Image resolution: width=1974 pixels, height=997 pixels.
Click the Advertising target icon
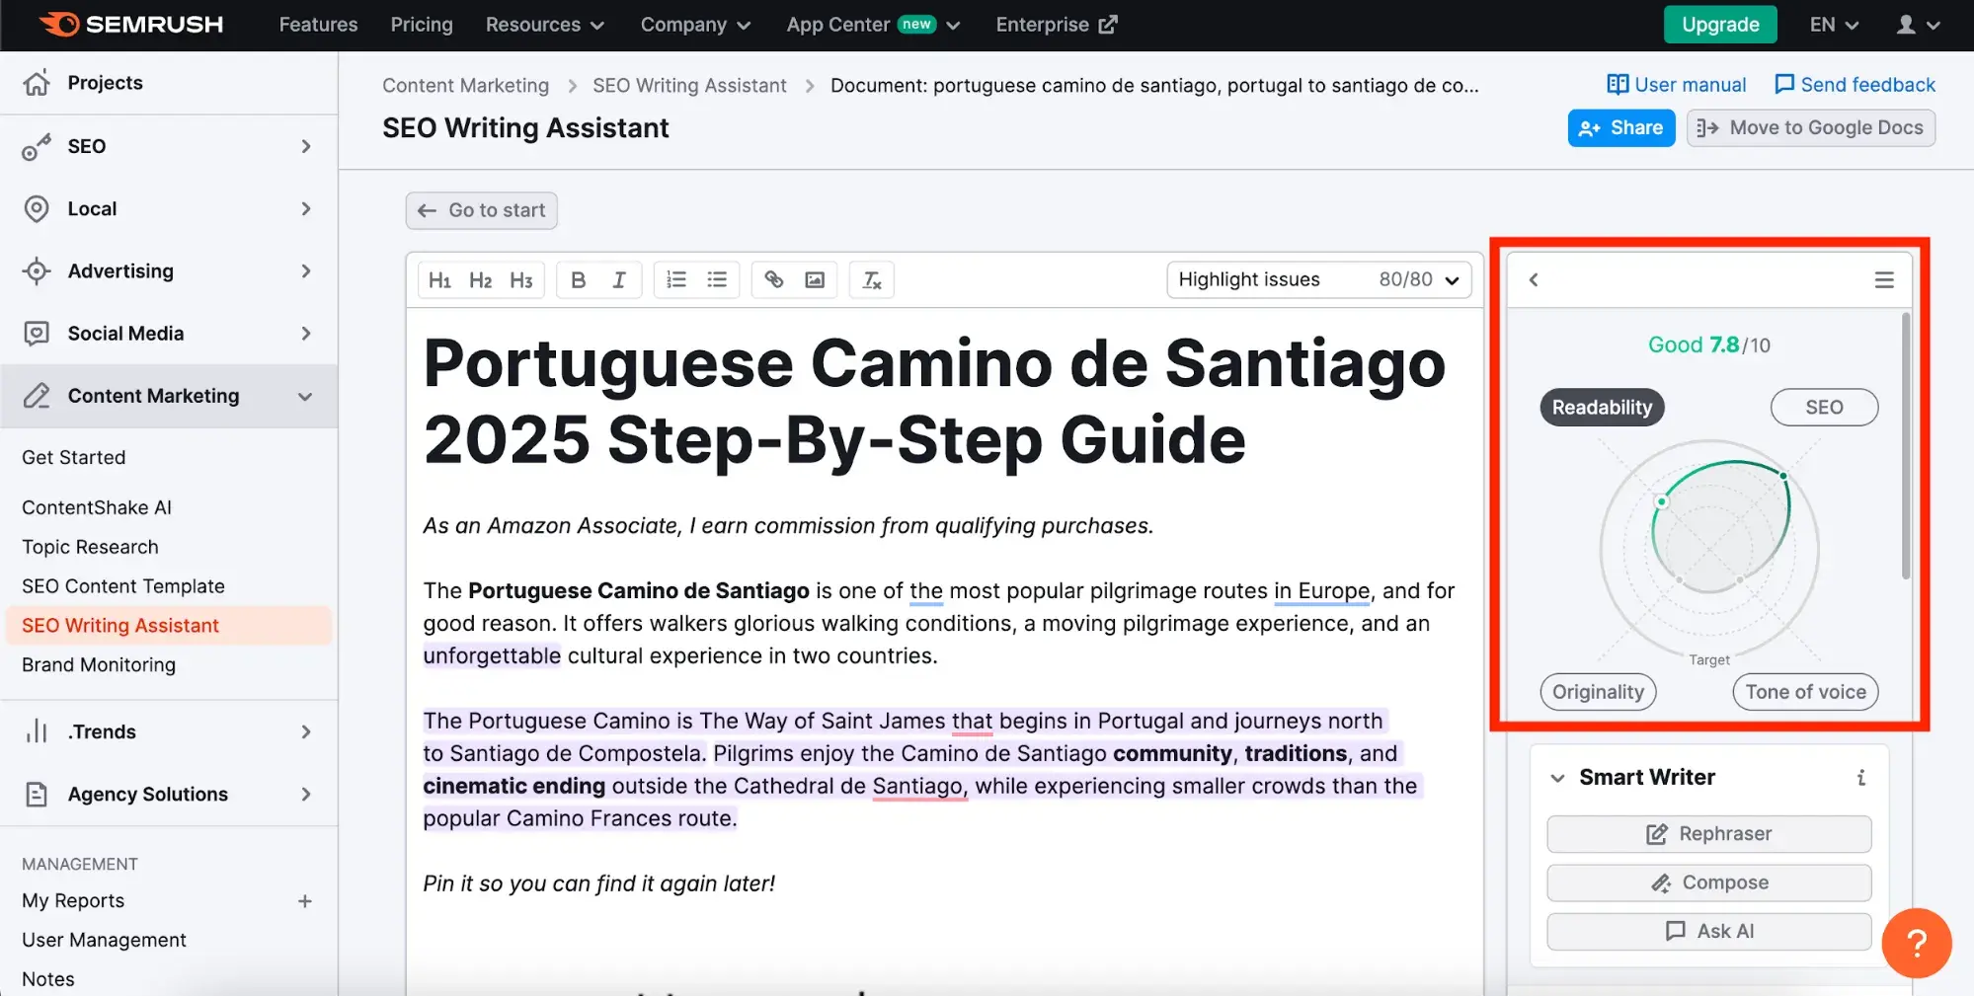click(37, 271)
